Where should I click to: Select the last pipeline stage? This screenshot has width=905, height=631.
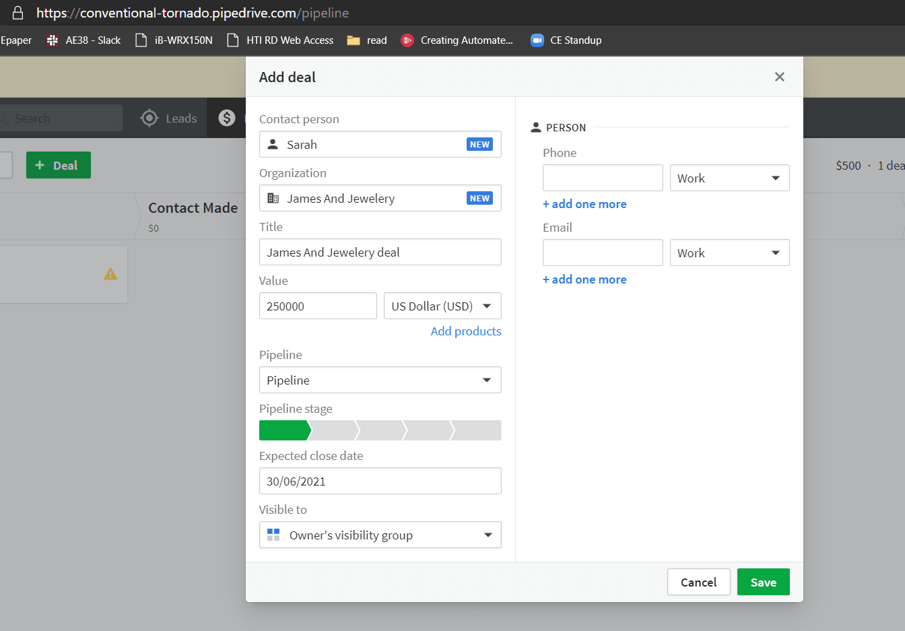pos(478,430)
